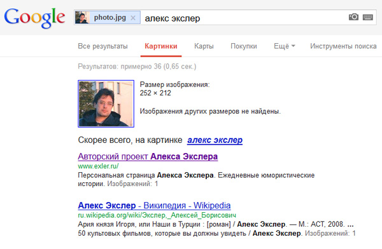The height and width of the screenshot is (249, 382).
Task: Go to the Покупки tab
Action: [x=244, y=46]
